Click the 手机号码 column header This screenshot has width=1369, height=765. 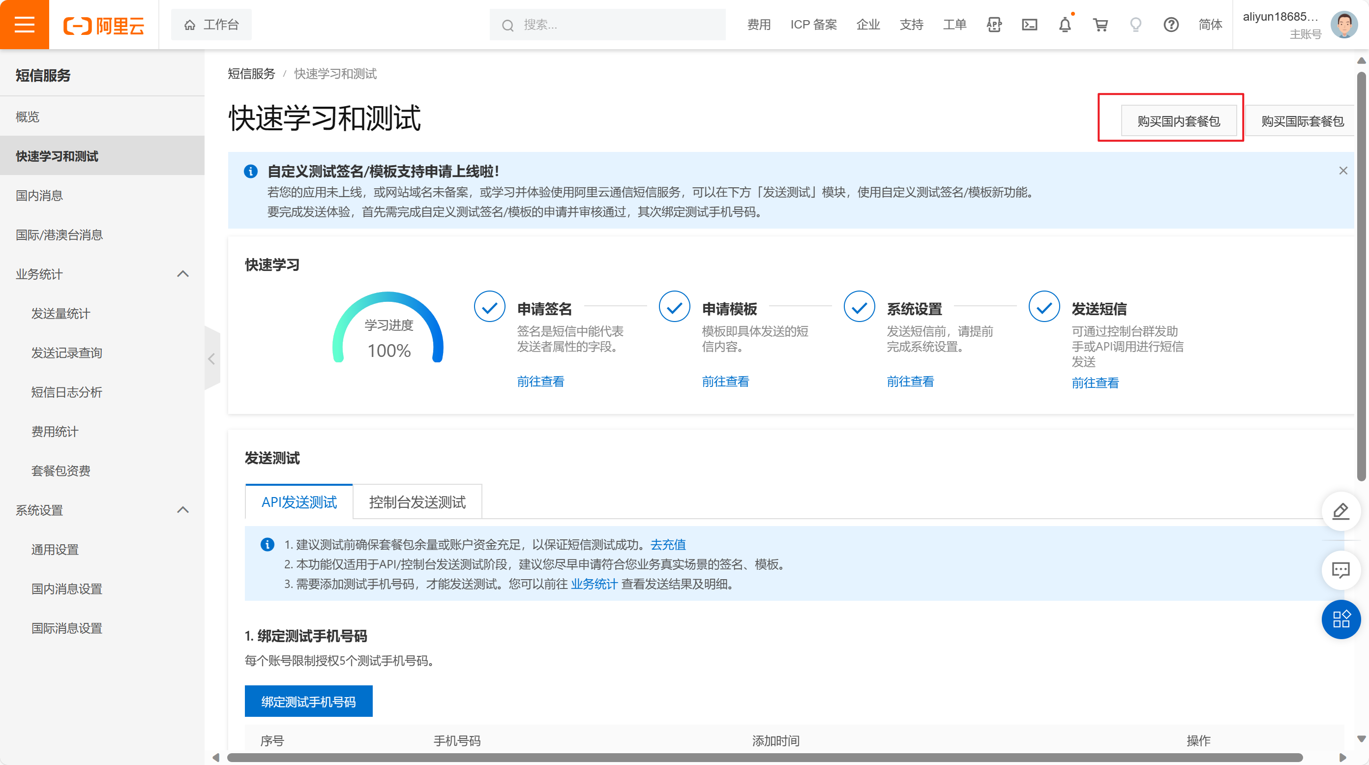point(456,740)
